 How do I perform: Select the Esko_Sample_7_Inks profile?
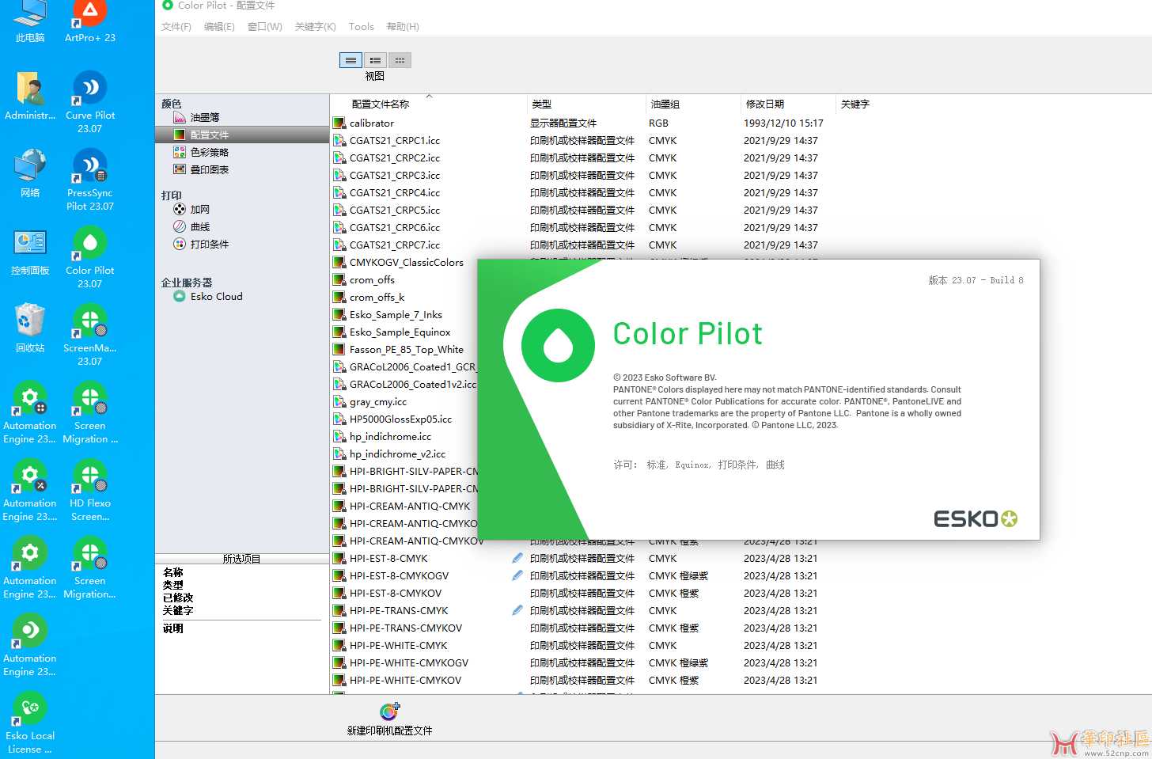[396, 314]
